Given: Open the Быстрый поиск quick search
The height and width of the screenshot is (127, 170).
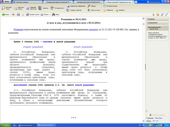Looking at the screenshot, I should coord(6,8).
